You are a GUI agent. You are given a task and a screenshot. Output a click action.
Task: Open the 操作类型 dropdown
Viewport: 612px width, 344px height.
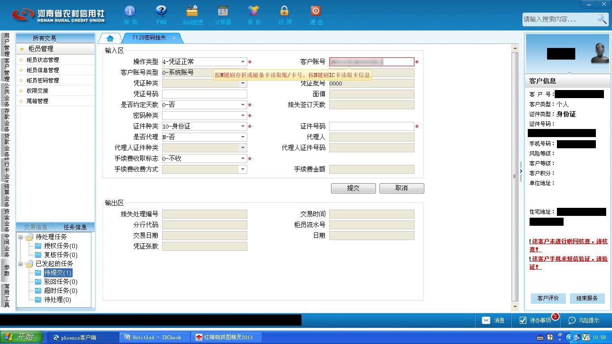coord(243,62)
